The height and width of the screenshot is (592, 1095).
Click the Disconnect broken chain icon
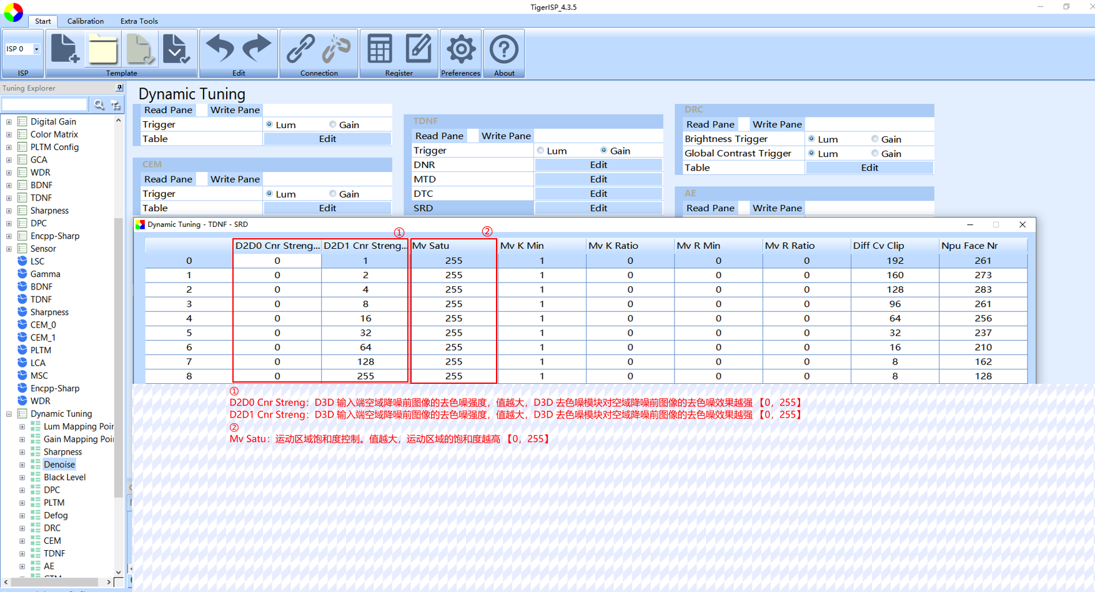coord(337,49)
